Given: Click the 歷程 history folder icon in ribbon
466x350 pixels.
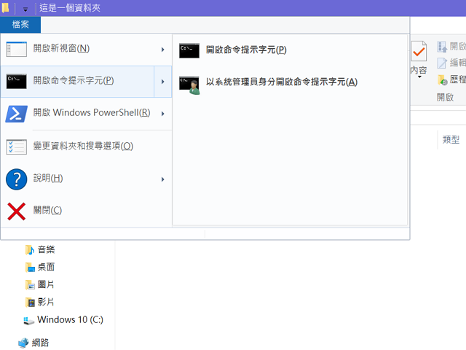Looking at the screenshot, I should (442, 79).
